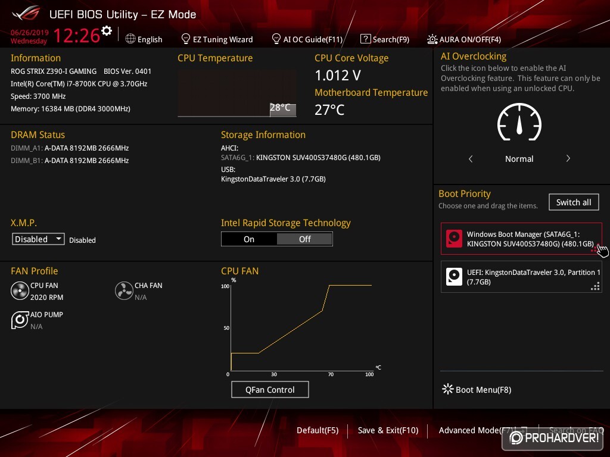Click the SATA6G_1 KINGSTON SUV400S37480G entry

tap(301, 157)
